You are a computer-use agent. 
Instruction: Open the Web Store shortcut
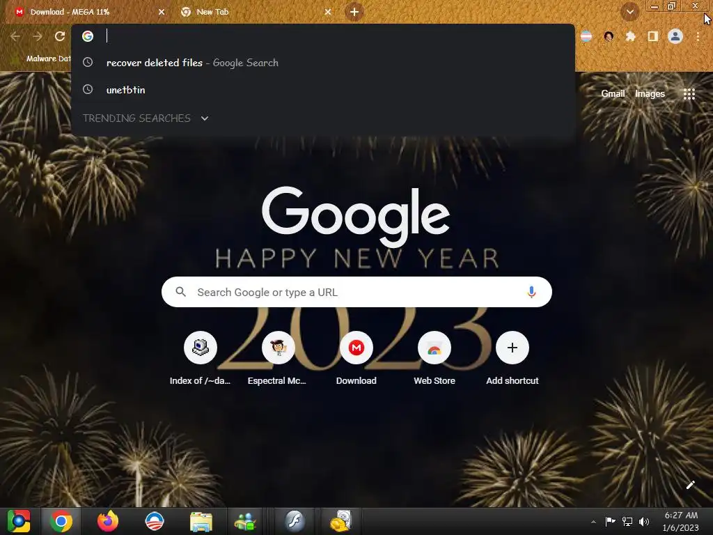point(434,359)
